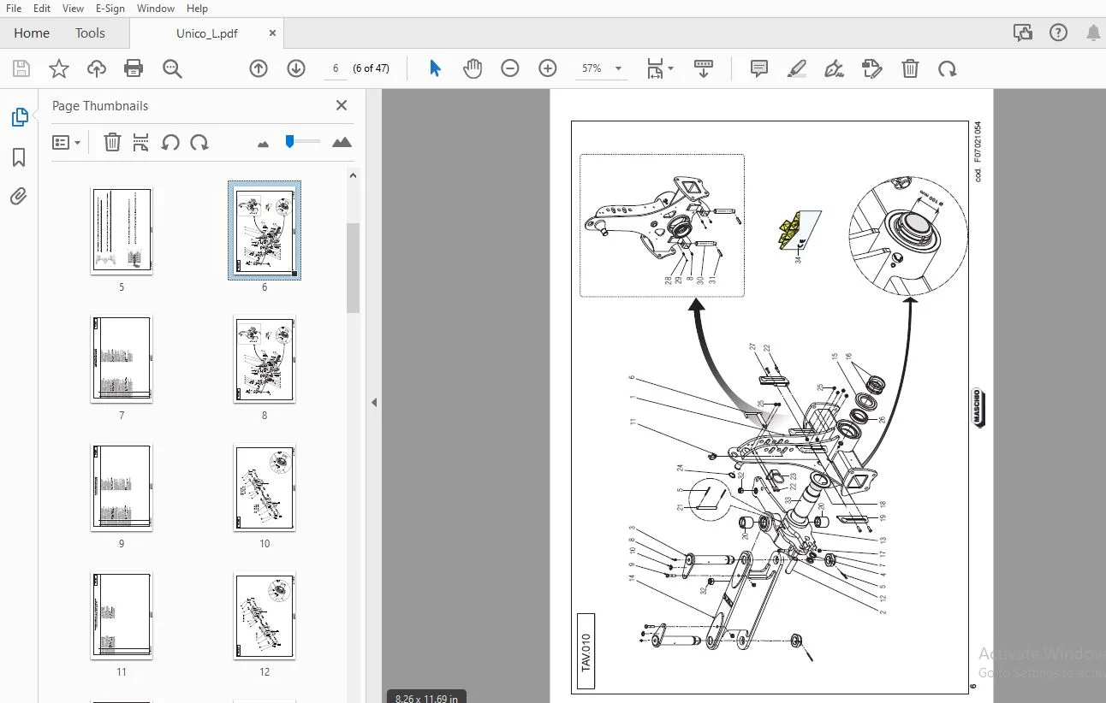1106x703 pixels.
Task: Switch to the Tools tab
Action: [90, 33]
